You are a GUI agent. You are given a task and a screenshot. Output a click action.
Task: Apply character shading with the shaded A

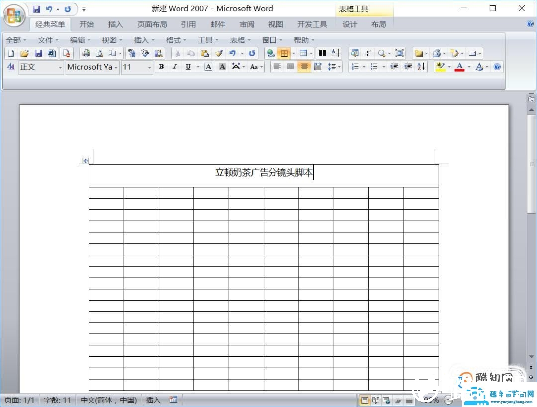coord(222,67)
